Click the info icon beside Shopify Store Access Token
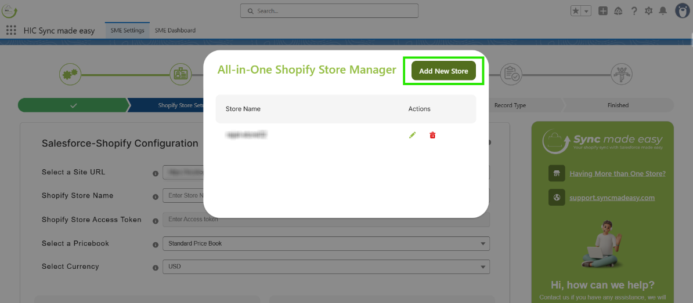The image size is (693, 303). click(156, 221)
